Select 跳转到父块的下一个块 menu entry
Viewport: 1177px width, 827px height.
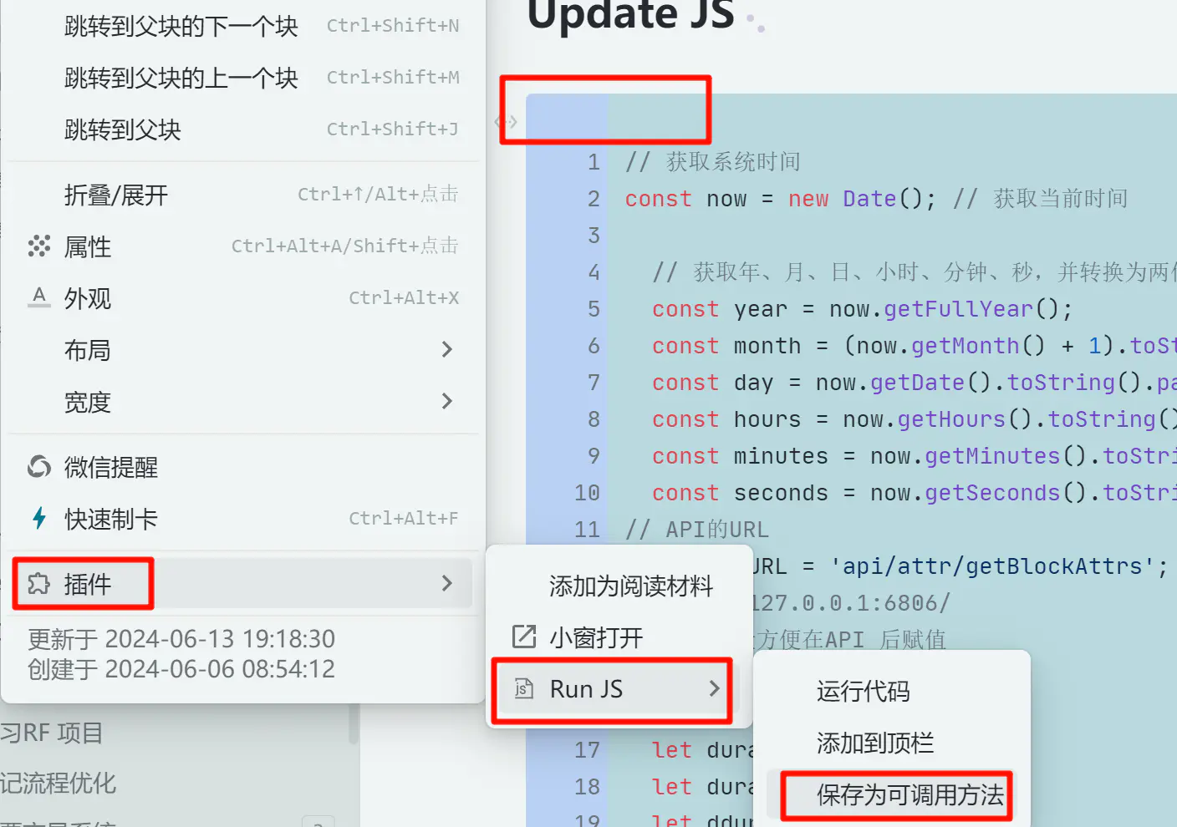pyautogui.click(x=242, y=26)
